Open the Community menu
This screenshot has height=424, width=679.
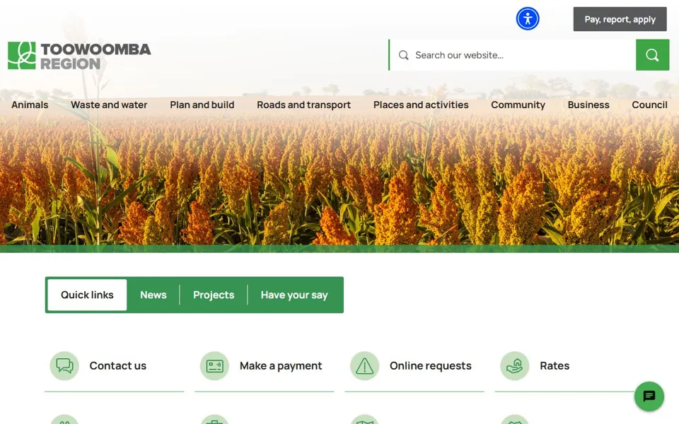518,105
